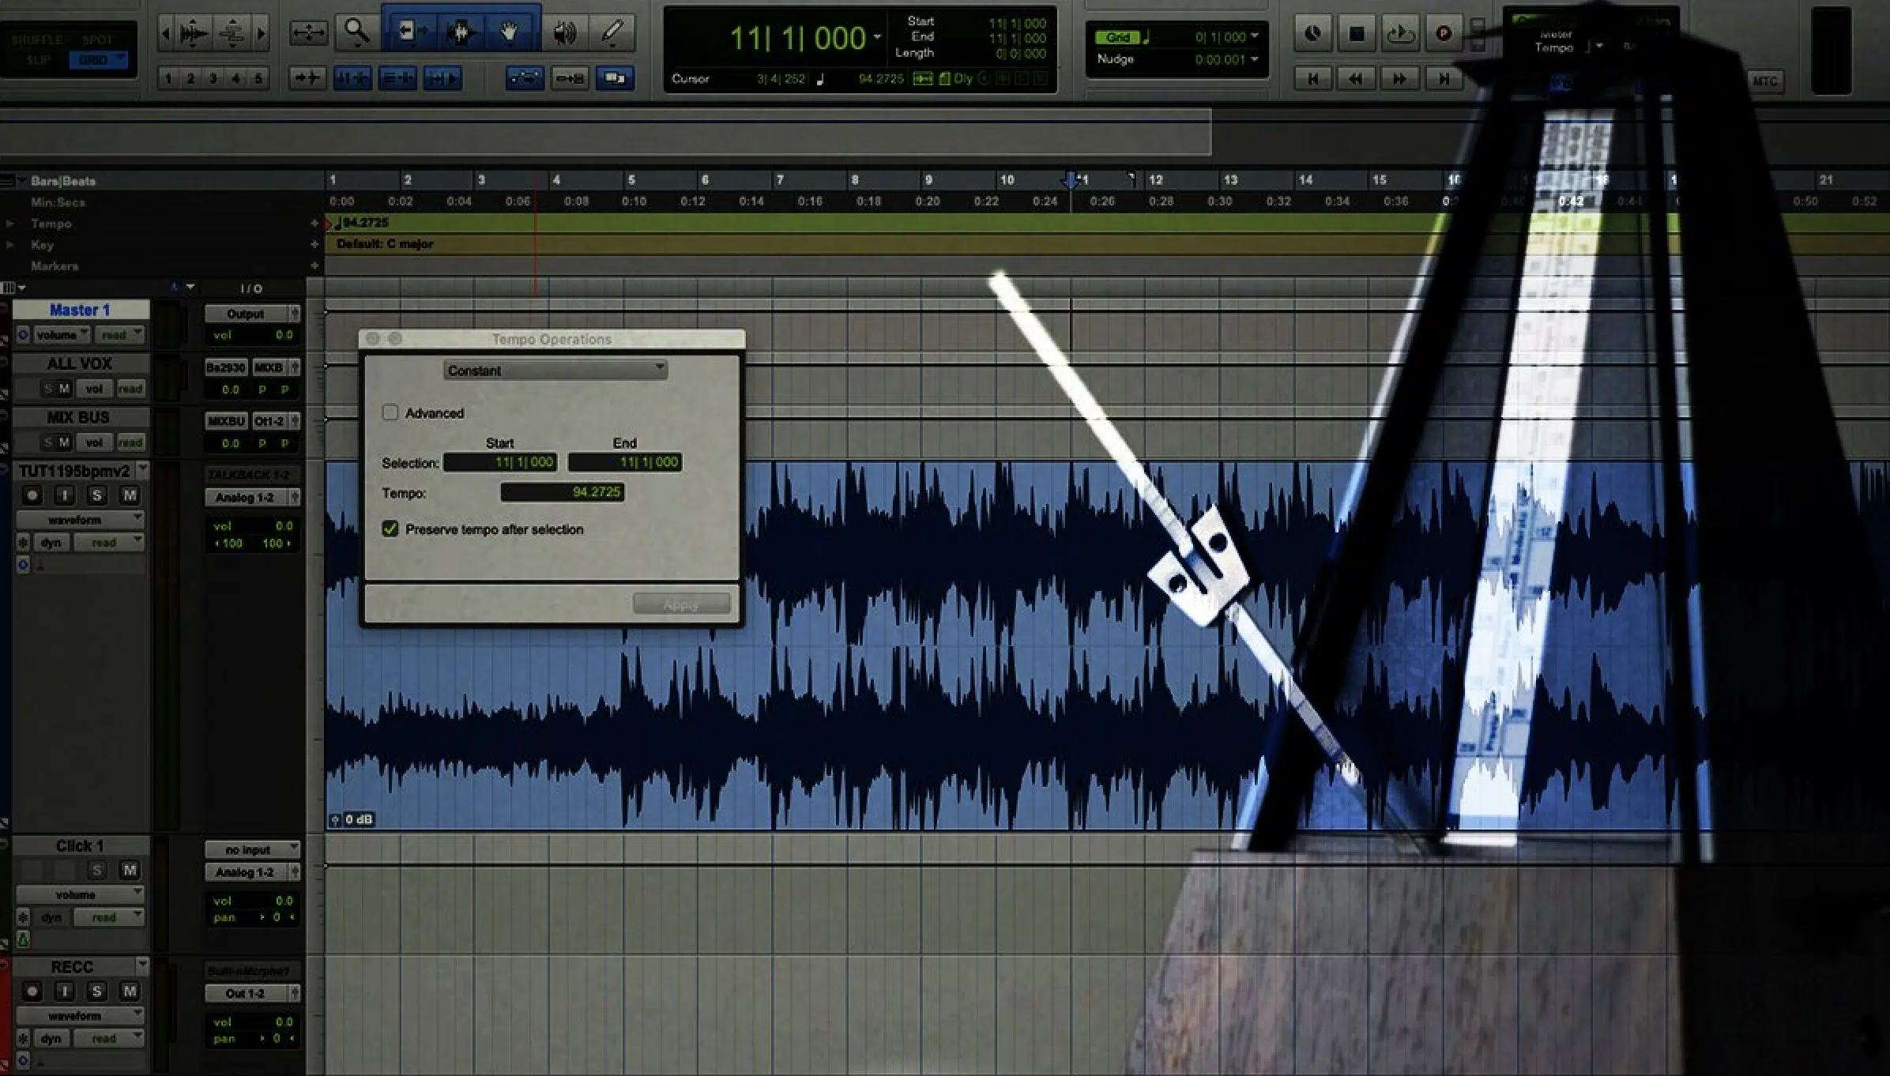Click the Selection End field in Tempo Operations
The width and height of the screenshot is (1890, 1076).
625,462
